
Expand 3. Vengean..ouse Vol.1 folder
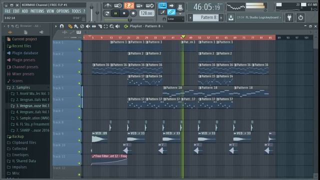30,106
